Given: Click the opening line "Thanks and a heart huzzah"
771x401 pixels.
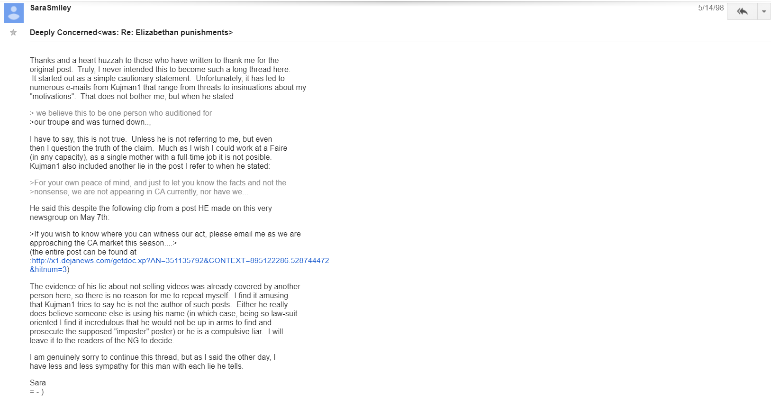Looking at the screenshot, I should (154, 61).
